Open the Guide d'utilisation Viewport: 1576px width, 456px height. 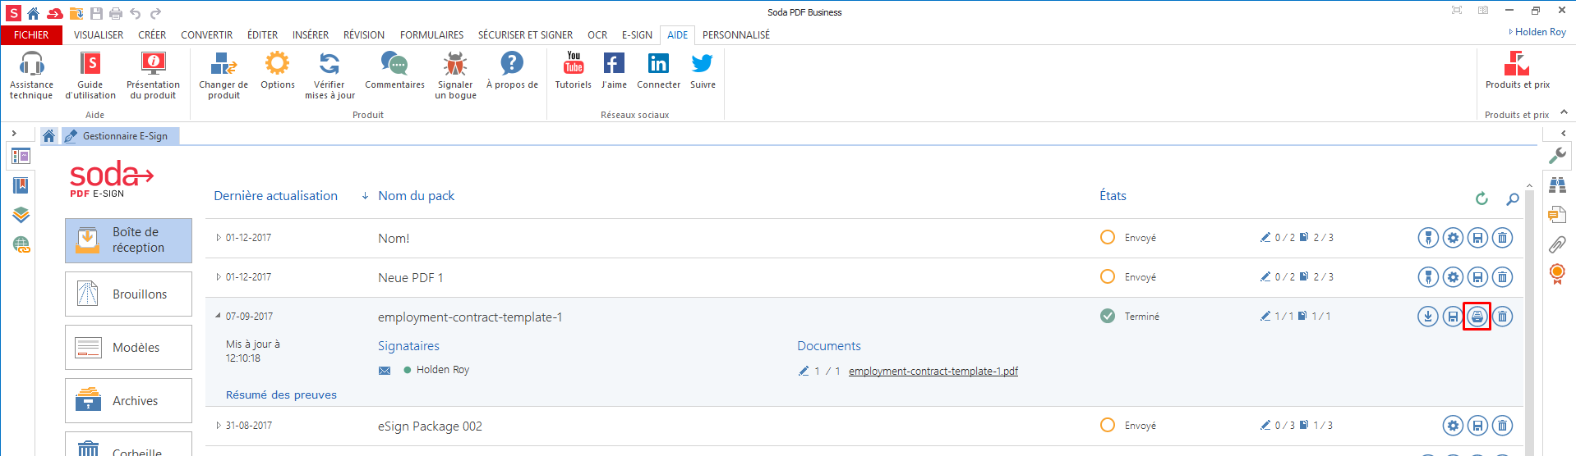pyautogui.click(x=90, y=75)
